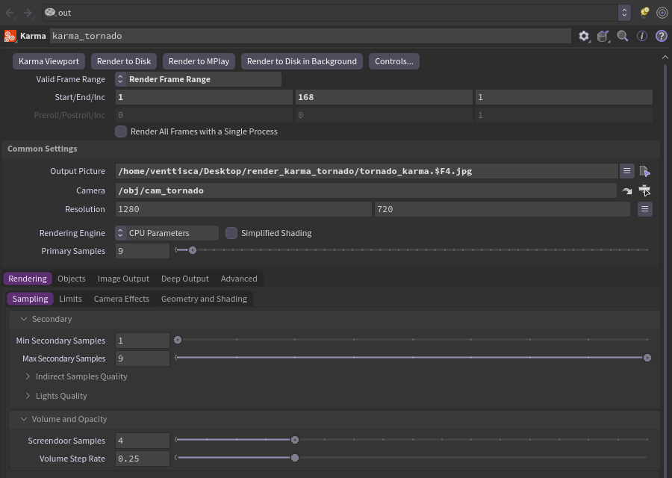Screen dimensions: 672x478
Task: Enable Render All Frames with a Single Process
Action: pos(121,131)
